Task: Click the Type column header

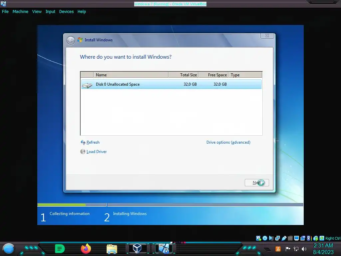Action: 245,75
